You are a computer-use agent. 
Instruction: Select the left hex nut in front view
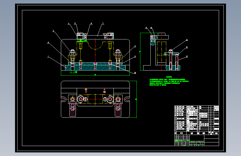[x=72, y=52]
